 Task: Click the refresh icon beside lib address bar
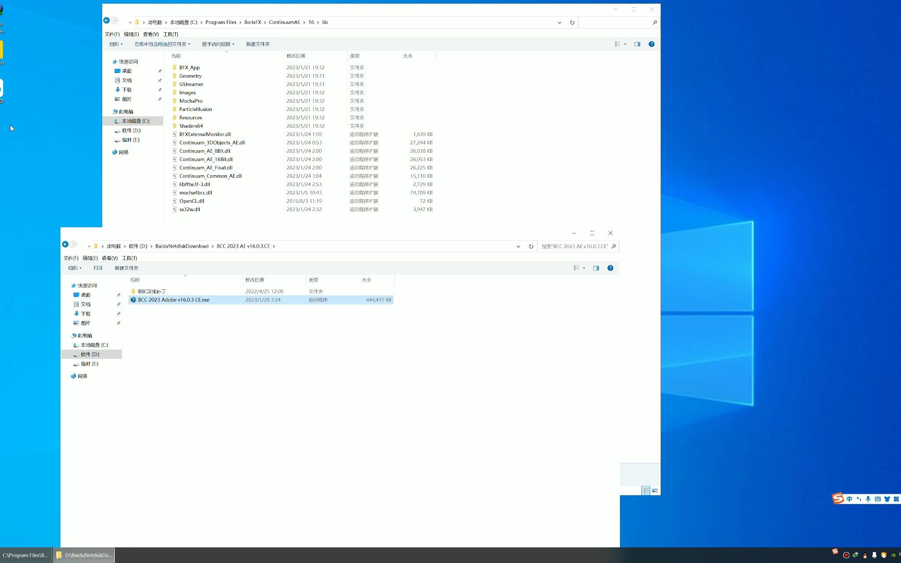572,22
